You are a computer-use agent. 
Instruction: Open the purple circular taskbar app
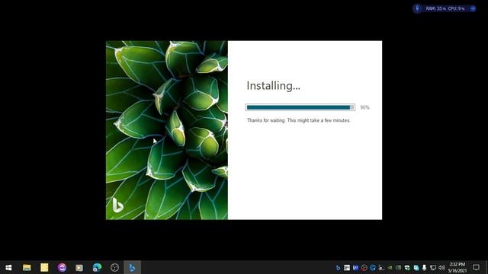coord(62,267)
